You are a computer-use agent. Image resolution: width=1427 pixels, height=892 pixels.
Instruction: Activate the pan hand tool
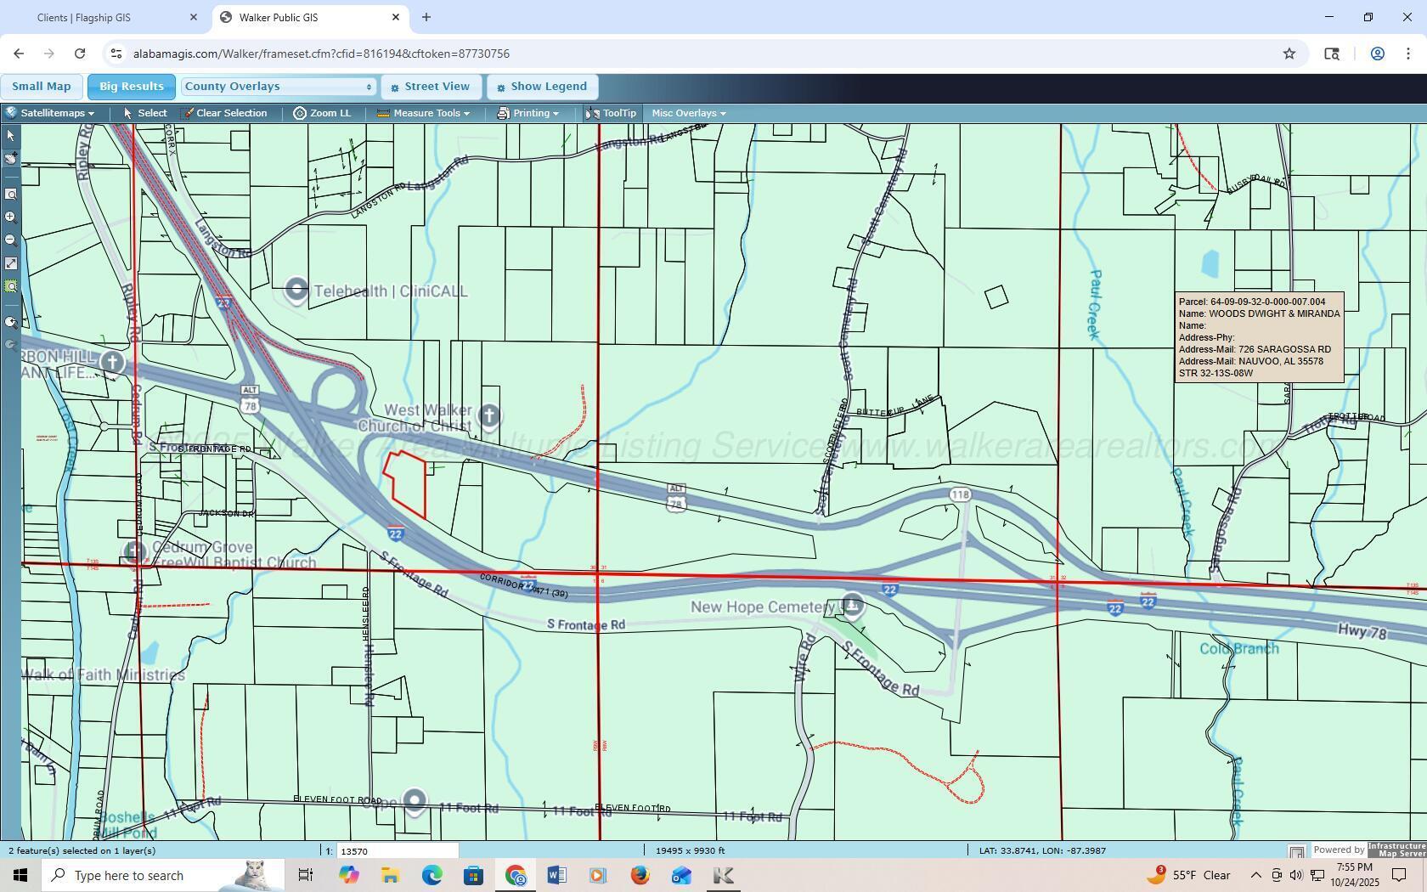(x=11, y=159)
